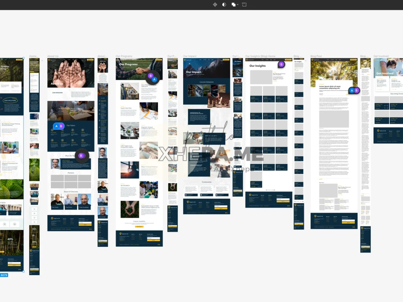Screen dimensions: 403x302
Task: Select the Blog Post frame label
Action: [316, 56]
